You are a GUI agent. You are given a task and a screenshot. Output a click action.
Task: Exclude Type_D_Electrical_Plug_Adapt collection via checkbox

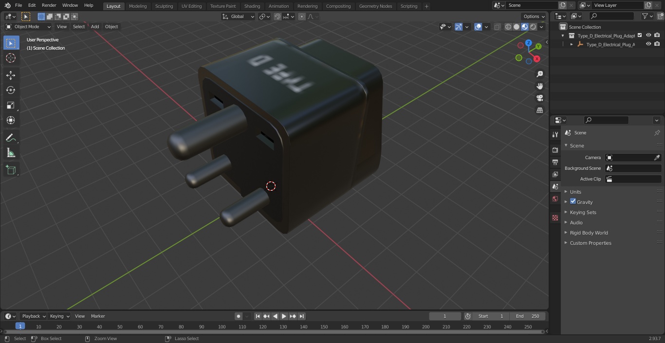point(640,36)
